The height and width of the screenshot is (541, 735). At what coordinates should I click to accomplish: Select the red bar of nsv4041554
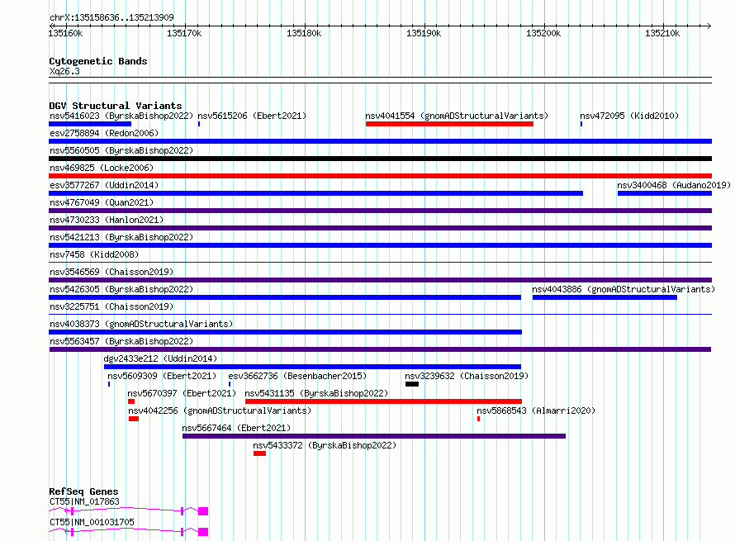pyautogui.click(x=449, y=124)
